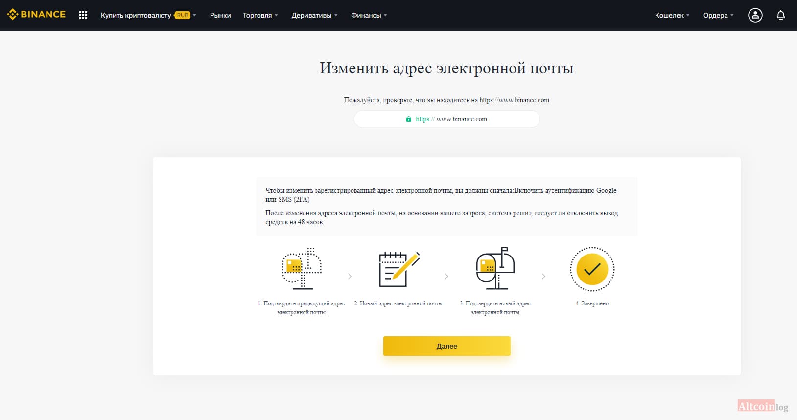Viewport: 797px width, 420px height.
Task: Open the user account profile icon
Action: click(x=755, y=15)
